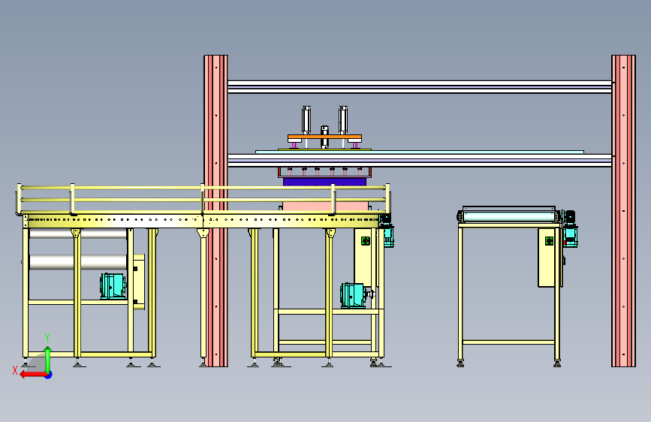Click the green Y axis arrow of the triad
Screen dimensions: 651x422
48,359
